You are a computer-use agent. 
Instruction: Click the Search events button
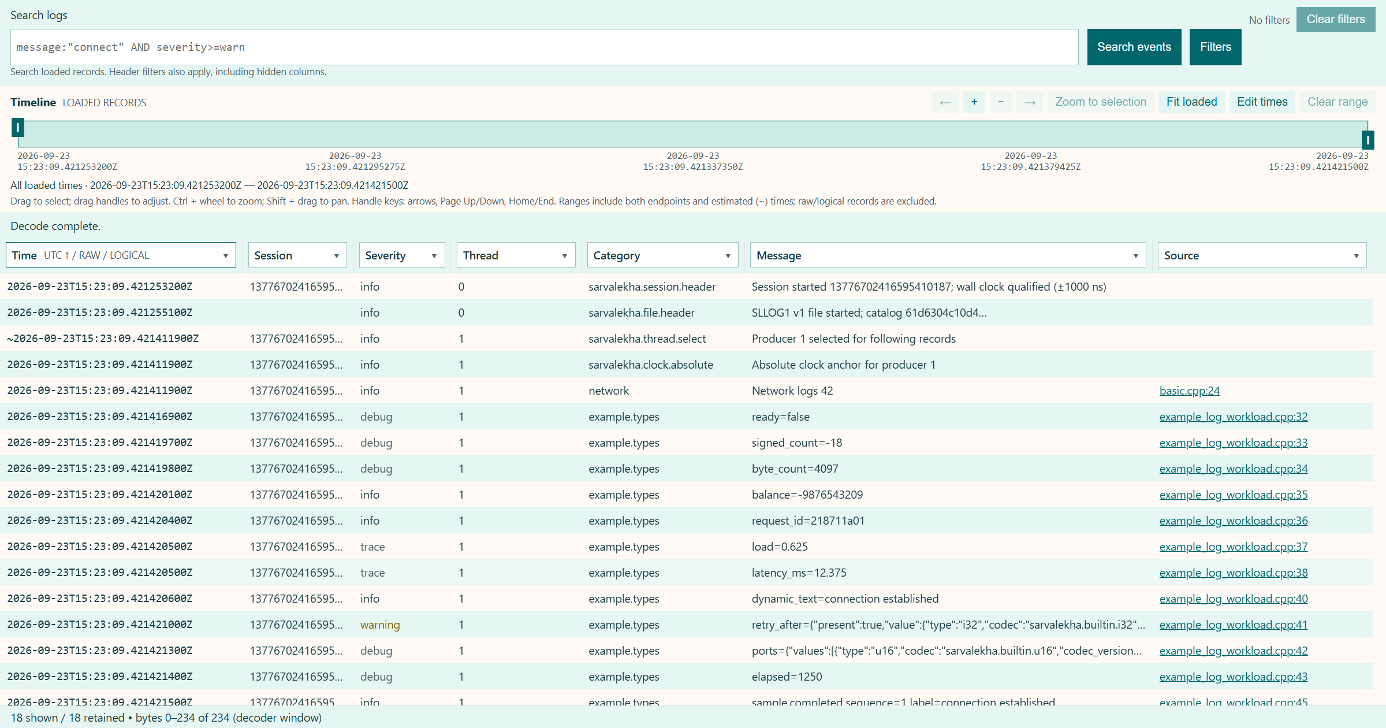[1134, 47]
